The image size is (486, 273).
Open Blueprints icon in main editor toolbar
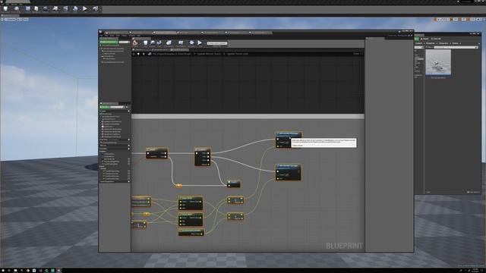(x=55, y=9)
